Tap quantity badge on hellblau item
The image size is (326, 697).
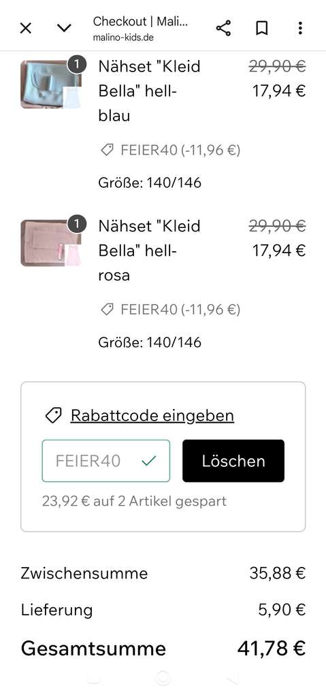pos(76,65)
